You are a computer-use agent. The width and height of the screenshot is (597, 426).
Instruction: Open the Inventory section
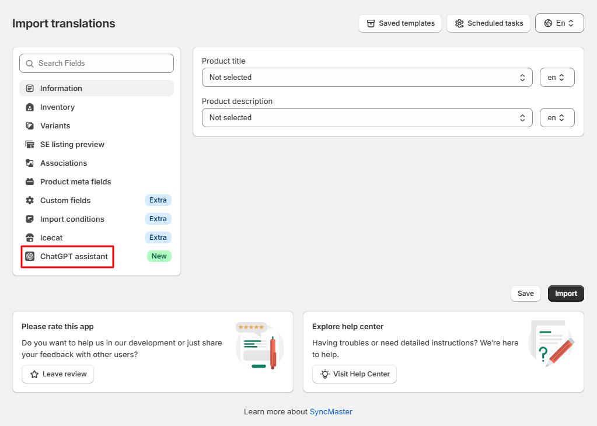97,107
